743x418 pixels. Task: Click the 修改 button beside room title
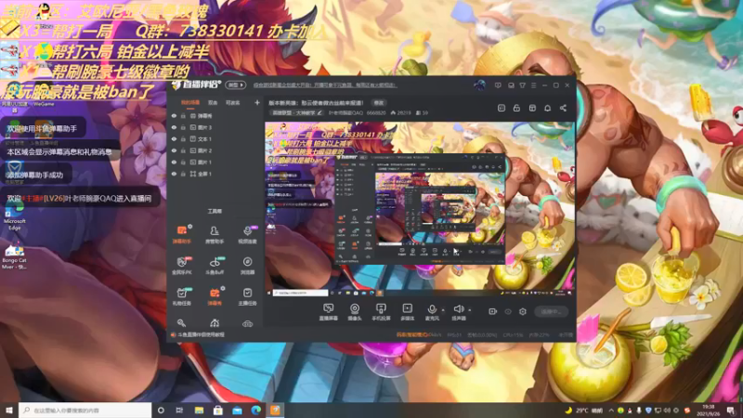click(379, 102)
